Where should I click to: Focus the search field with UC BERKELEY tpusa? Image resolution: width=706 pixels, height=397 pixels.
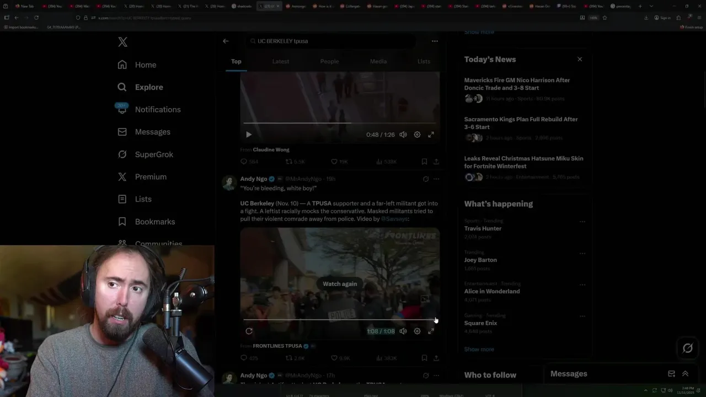point(331,41)
